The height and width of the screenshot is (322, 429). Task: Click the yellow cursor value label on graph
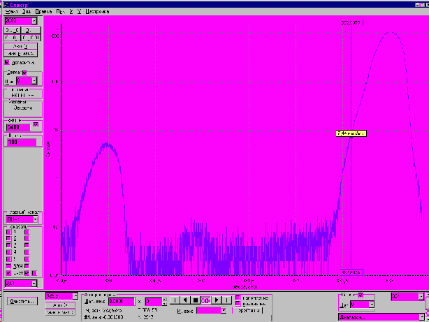point(351,133)
